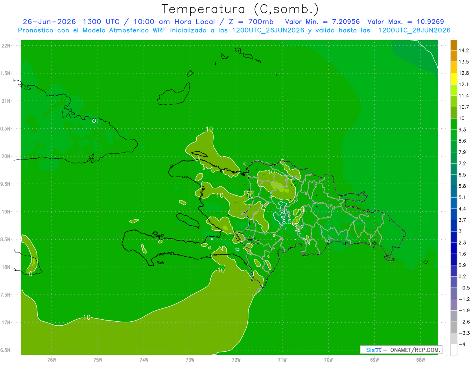Click the "69W" longitude axis label
The width and height of the screenshot is (472, 365).
click(x=374, y=360)
